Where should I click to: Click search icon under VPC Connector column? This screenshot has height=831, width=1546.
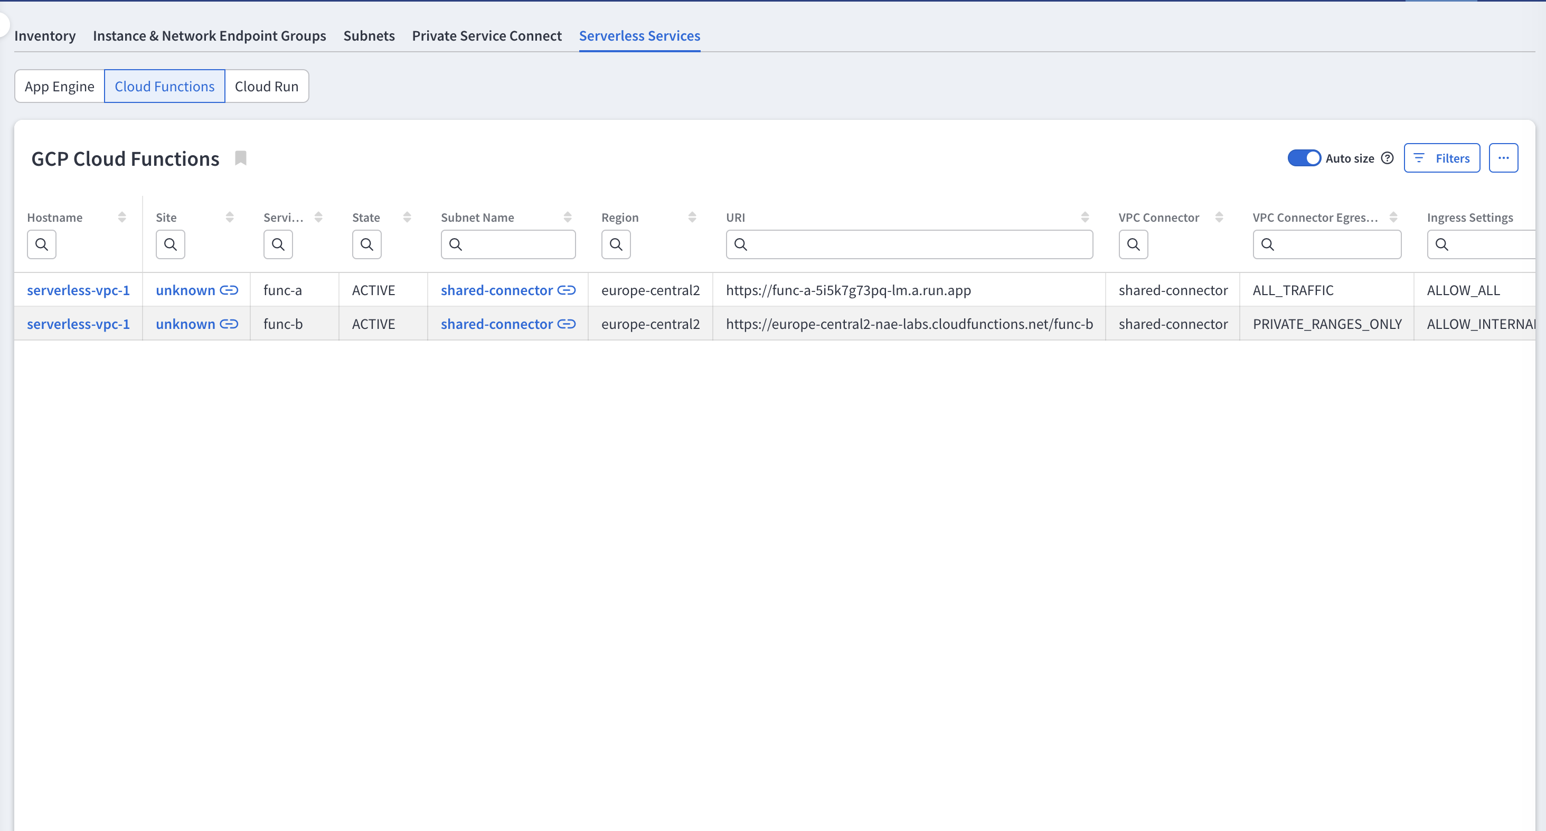coord(1133,245)
